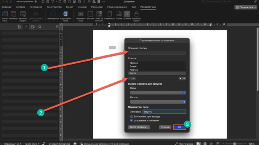259x145 pixels.
Task: Confirm dialog with OK button
Action: click(179, 127)
